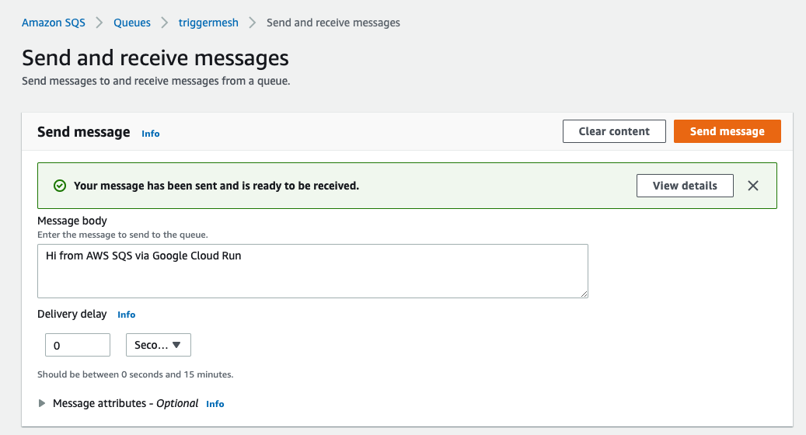Click the current page breadcrumb text

[333, 23]
